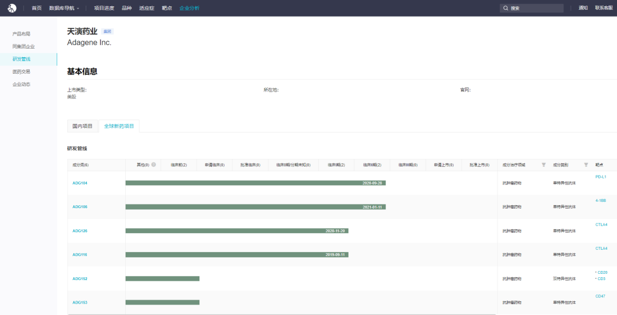This screenshot has width=617, height=315.
Task: Open the PD-L1 target link
Action: 601,177
